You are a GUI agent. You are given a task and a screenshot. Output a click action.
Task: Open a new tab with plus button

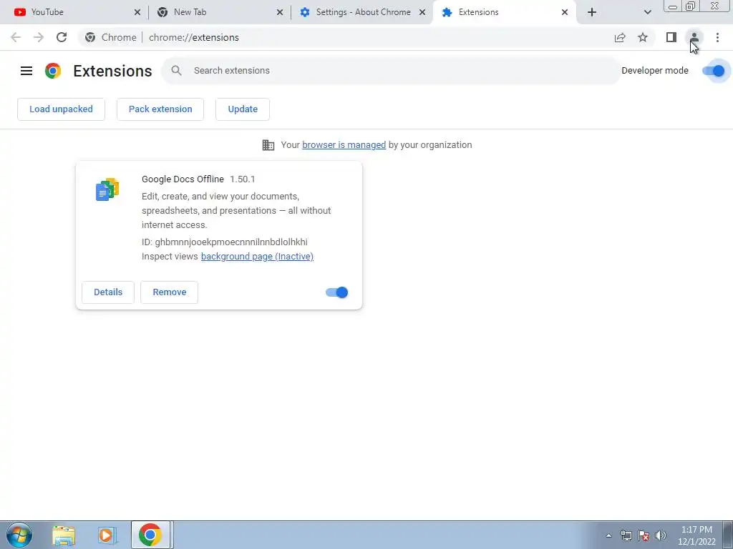coord(592,12)
